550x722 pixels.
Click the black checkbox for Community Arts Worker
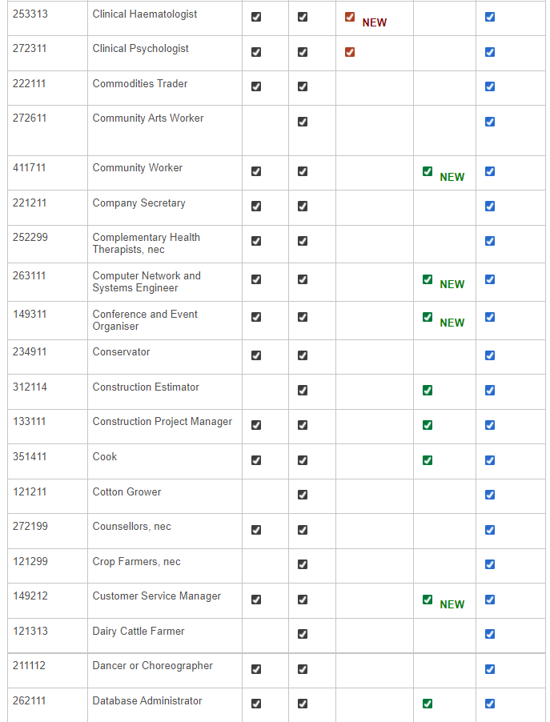pyautogui.click(x=303, y=122)
